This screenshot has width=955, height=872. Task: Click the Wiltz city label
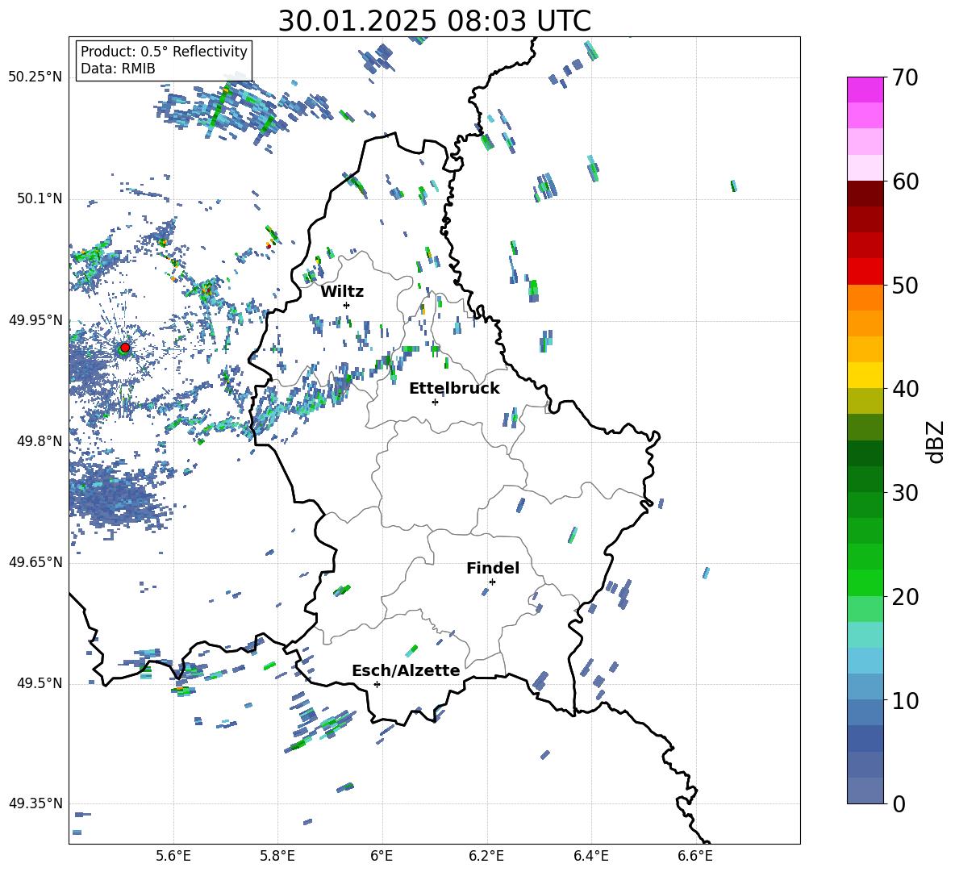point(342,292)
